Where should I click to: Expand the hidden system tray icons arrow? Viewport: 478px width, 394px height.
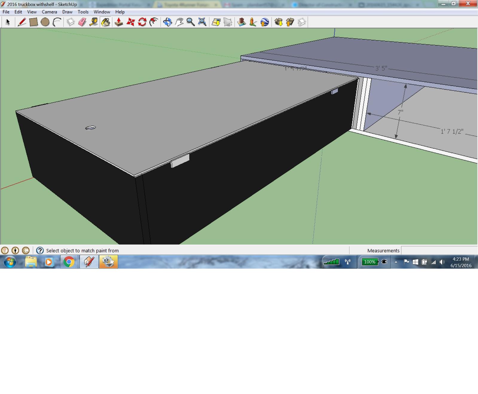[x=396, y=262]
